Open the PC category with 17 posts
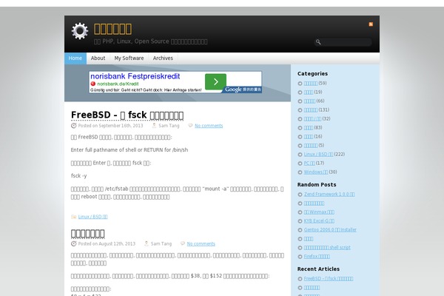 pos(309,163)
